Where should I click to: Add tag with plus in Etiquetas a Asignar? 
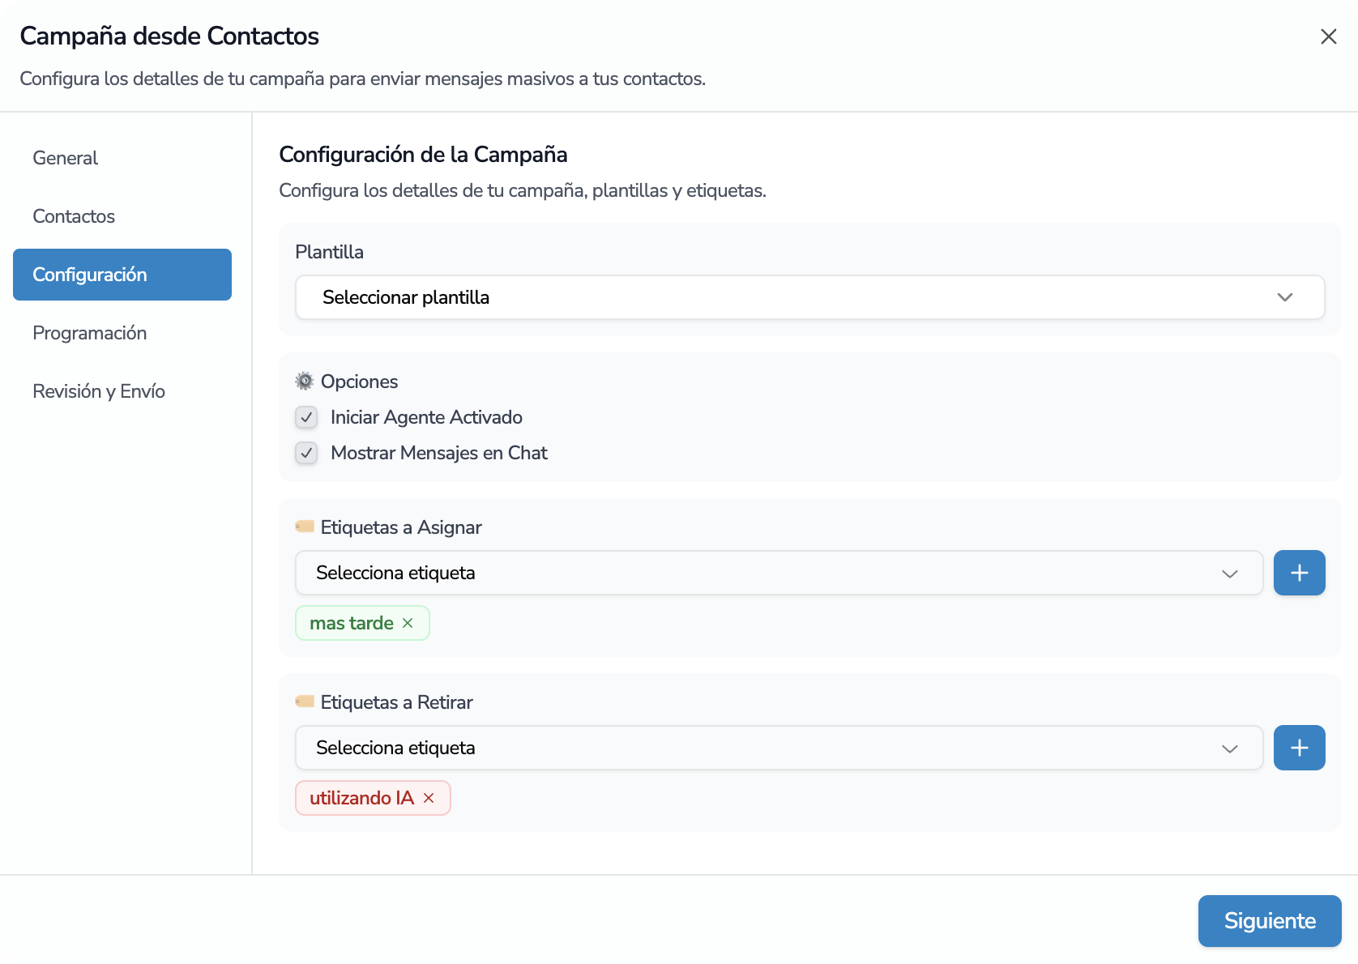(x=1299, y=573)
